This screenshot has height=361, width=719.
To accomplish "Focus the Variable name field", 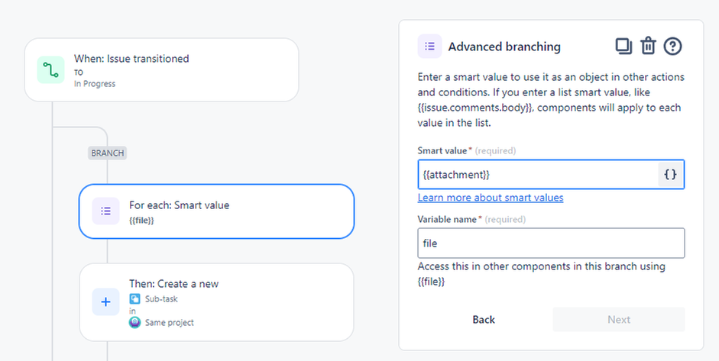I will click(551, 243).
